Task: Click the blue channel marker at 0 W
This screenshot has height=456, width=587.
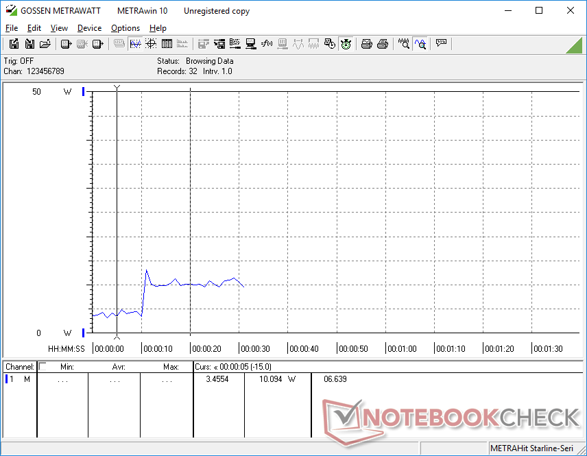Action: (x=84, y=333)
